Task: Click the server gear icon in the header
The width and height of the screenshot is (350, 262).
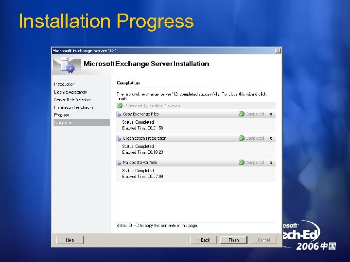Action: click(67, 65)
